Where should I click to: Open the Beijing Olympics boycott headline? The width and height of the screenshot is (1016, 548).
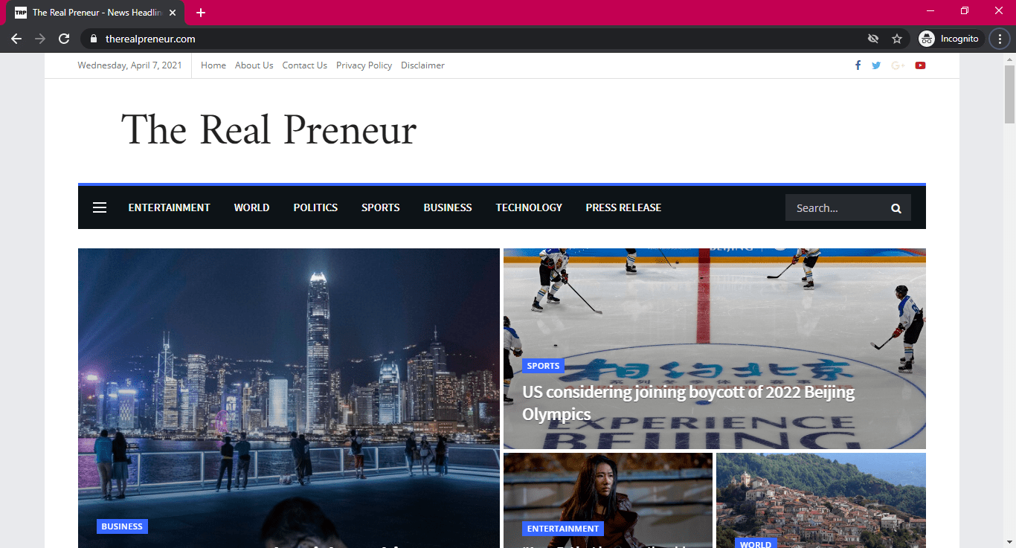pos(688,403)
